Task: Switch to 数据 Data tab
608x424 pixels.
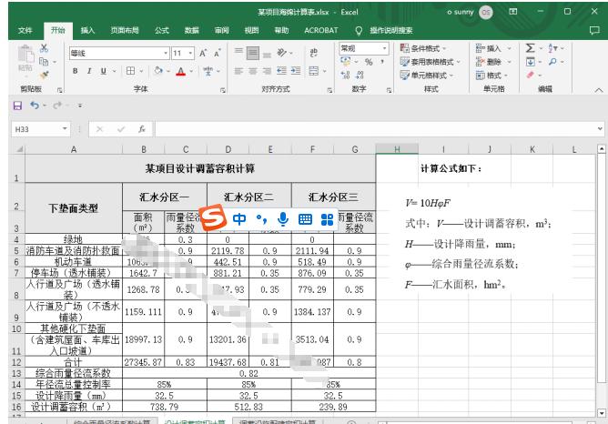Action: coord(191,30)
